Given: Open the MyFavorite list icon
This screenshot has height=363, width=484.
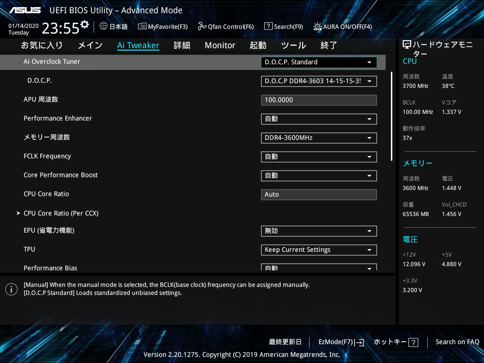Looking at the screenshot, I should click(x=142, y=26).
